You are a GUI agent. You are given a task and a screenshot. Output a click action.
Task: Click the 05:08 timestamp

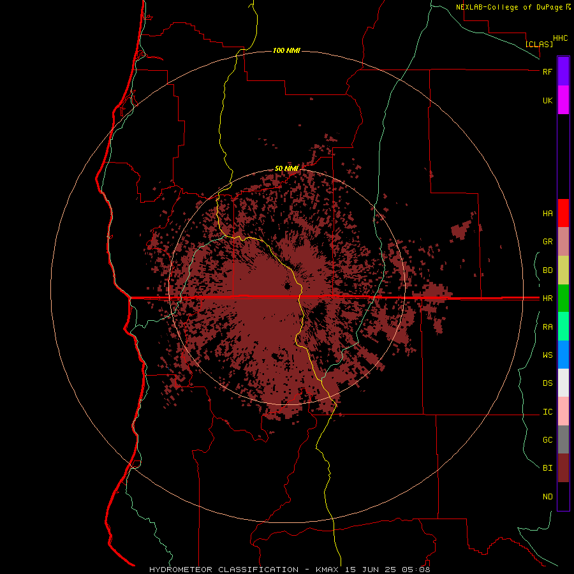415,570
